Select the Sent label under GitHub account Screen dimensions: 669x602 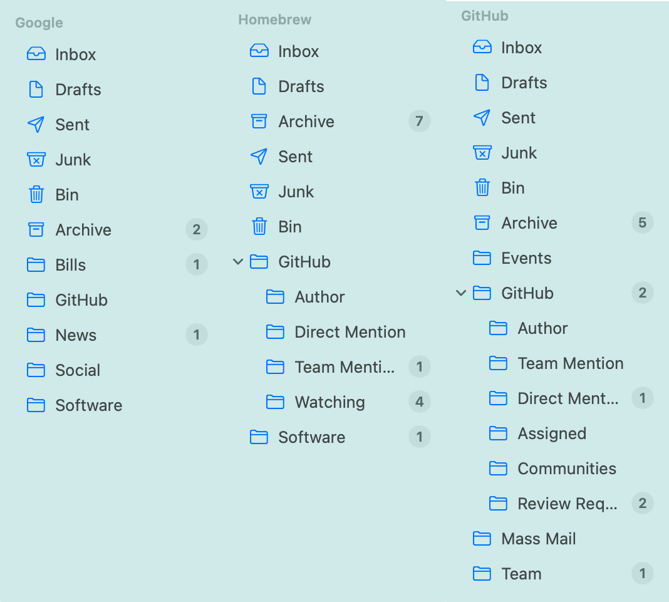pyautogui.click(x=518, y=118)
